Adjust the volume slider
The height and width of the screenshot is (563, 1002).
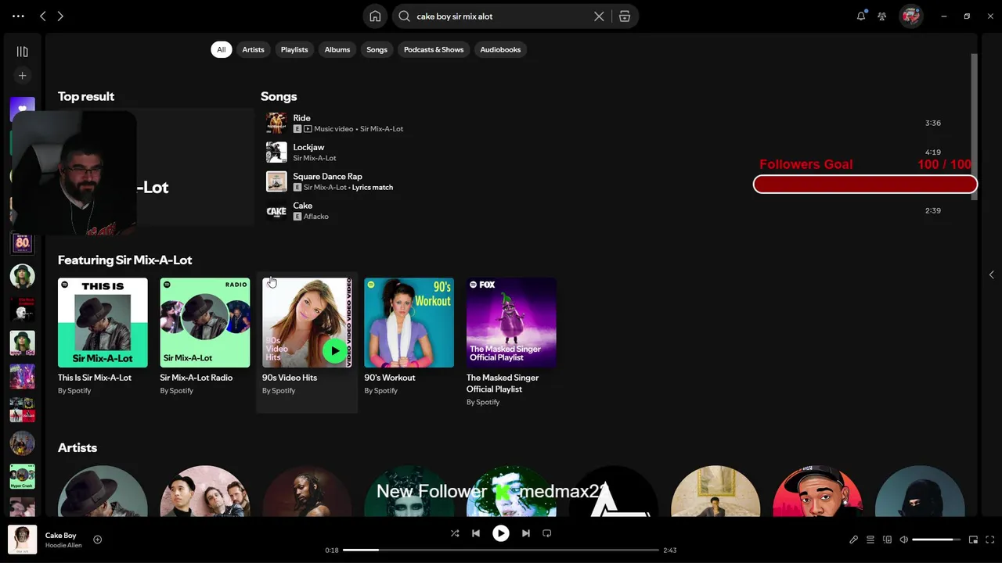click(936, 540)
